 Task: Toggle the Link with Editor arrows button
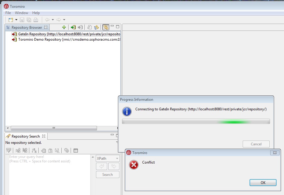[106, 27]
